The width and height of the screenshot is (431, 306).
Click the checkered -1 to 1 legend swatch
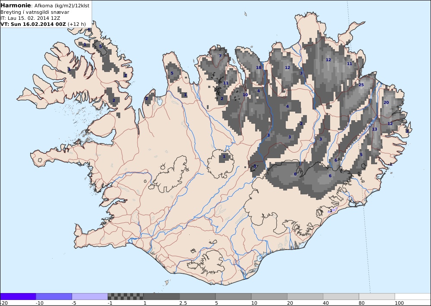pyautogui.click(x=125, y=297)
